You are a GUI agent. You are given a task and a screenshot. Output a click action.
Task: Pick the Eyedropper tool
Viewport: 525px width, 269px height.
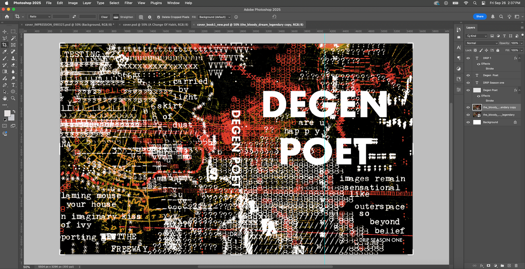tap(5, 52)
